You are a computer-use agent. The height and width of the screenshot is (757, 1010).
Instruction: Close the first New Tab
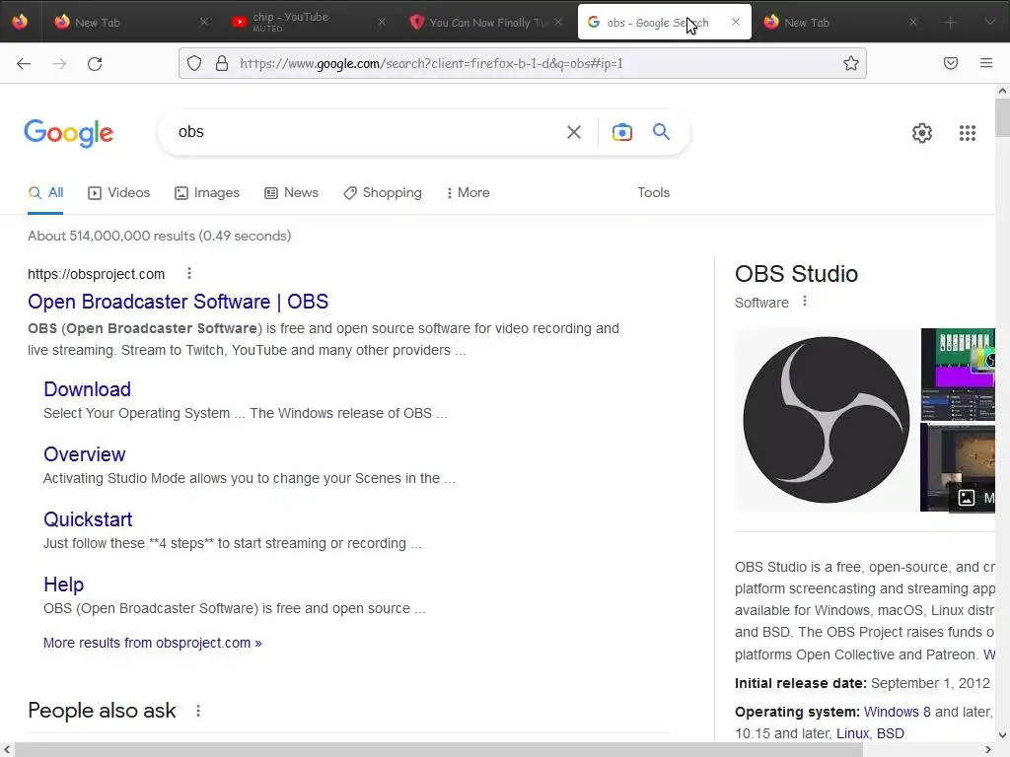[x=204, y=22]
